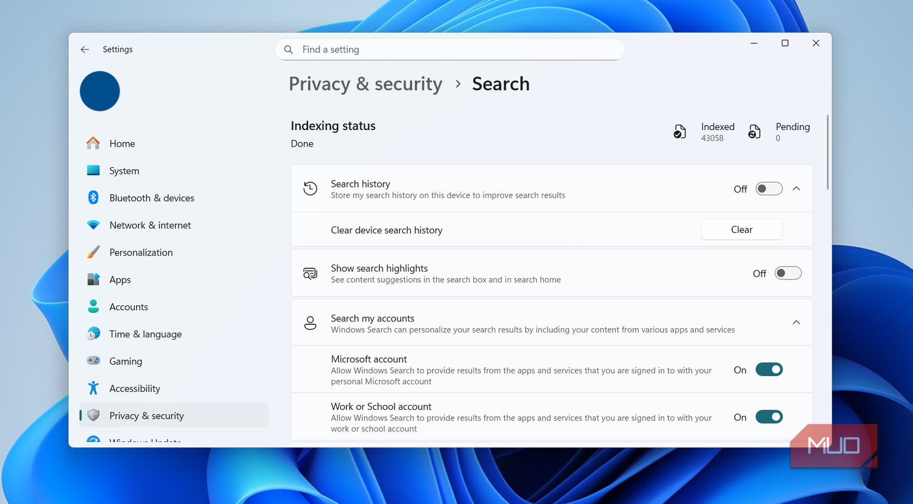Collapse the Search my accounts section
The width and height of the screenshot is (913, 504).
[x=797, y=322]
